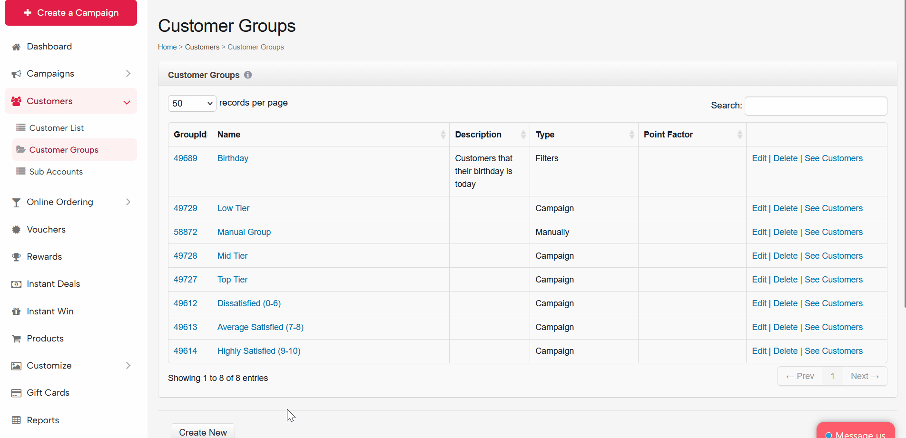The width and height of the screenshot is (906, 438).
Task: Click the Customer Groups folder icon
Action: coord(20,149)
